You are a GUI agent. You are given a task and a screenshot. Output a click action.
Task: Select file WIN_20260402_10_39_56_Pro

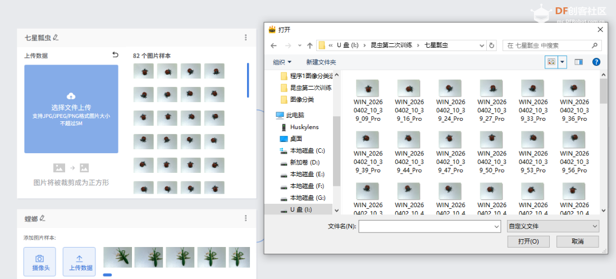point(573,153)
